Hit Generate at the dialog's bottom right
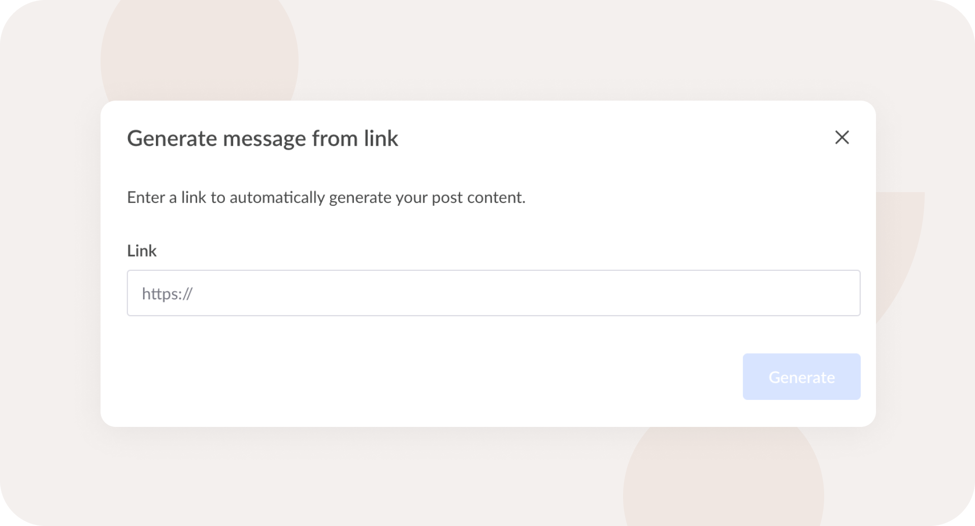The width and height of the screenshot is (975, 526). point(801,377)
